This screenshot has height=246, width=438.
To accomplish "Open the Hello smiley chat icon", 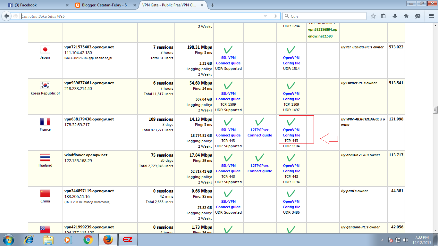I will pos(417,16).
